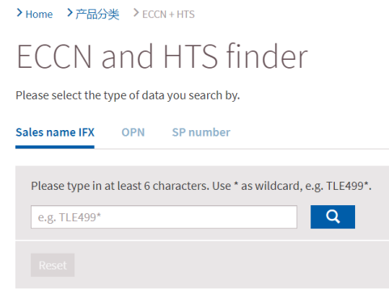Viewport: 389px width, 294px height.
Task: Select the Sales name IFX tab
Action: tap(55, 132)
